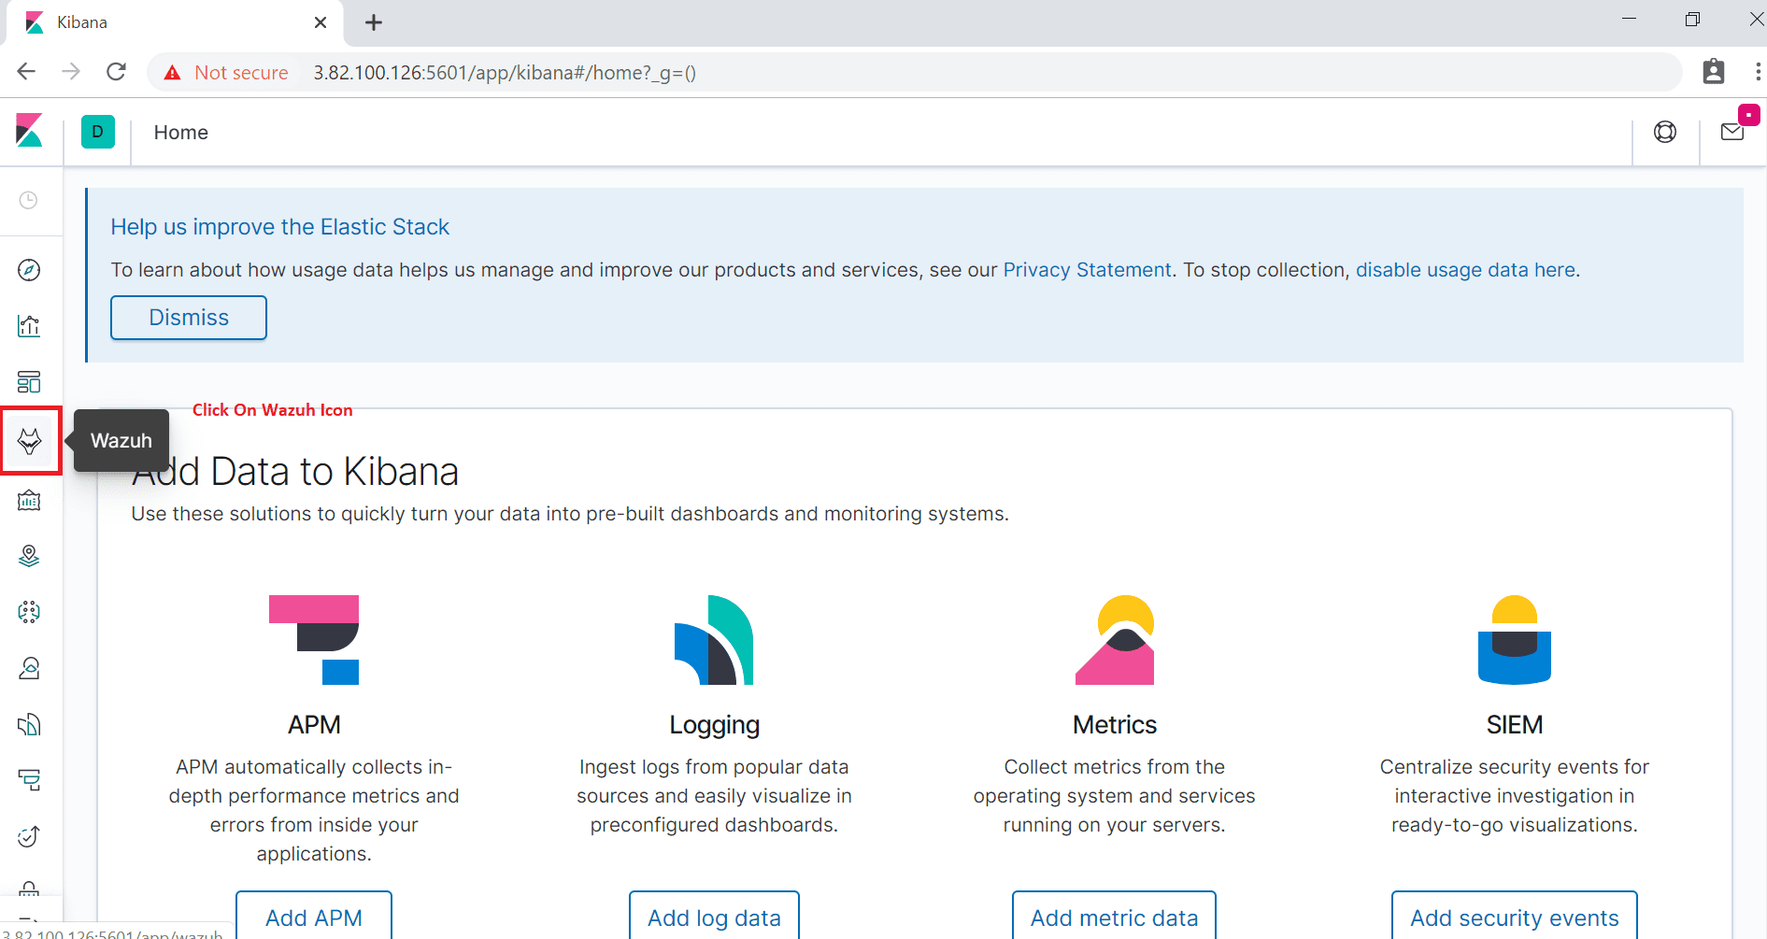Click the APM logo graphic
This screenshot has width=1767, height=939.
(314, 640)
